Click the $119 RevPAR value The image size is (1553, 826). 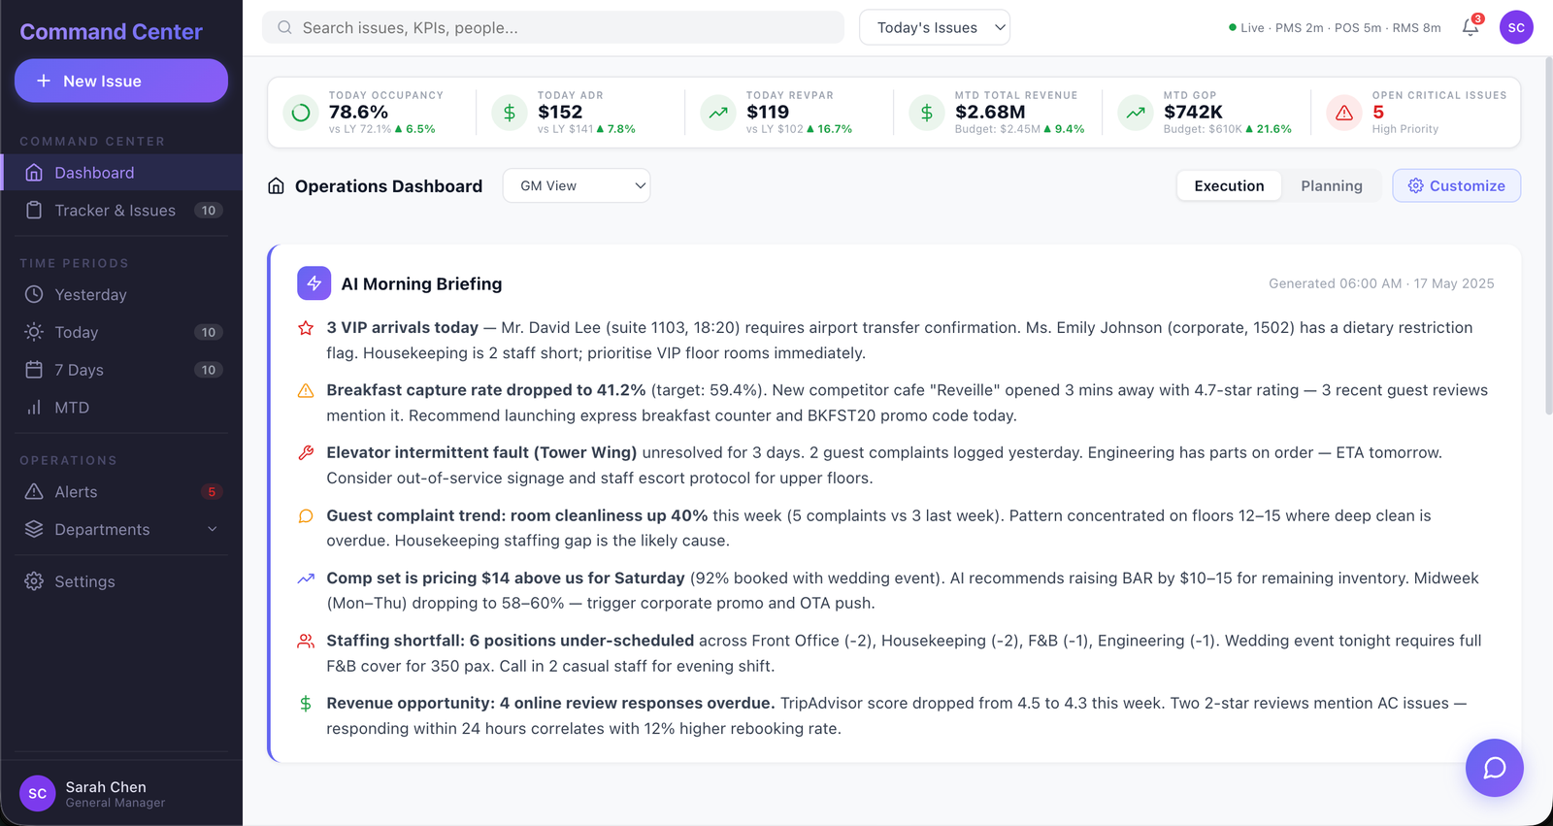click(x=768, y=112)
